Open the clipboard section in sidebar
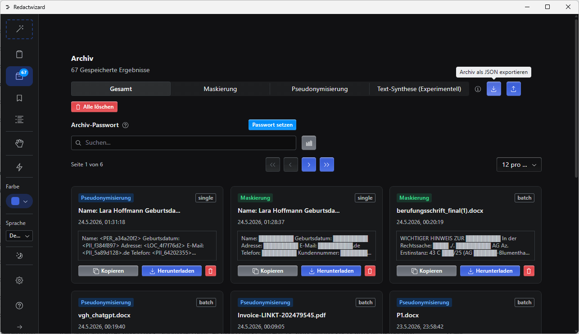The height and width of the screenshot is (334, 579). pyautogui.click(x=19, y=55)
